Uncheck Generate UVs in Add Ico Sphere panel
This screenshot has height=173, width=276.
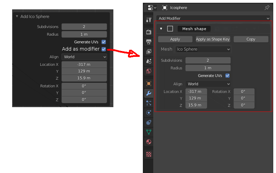point(104,42)
